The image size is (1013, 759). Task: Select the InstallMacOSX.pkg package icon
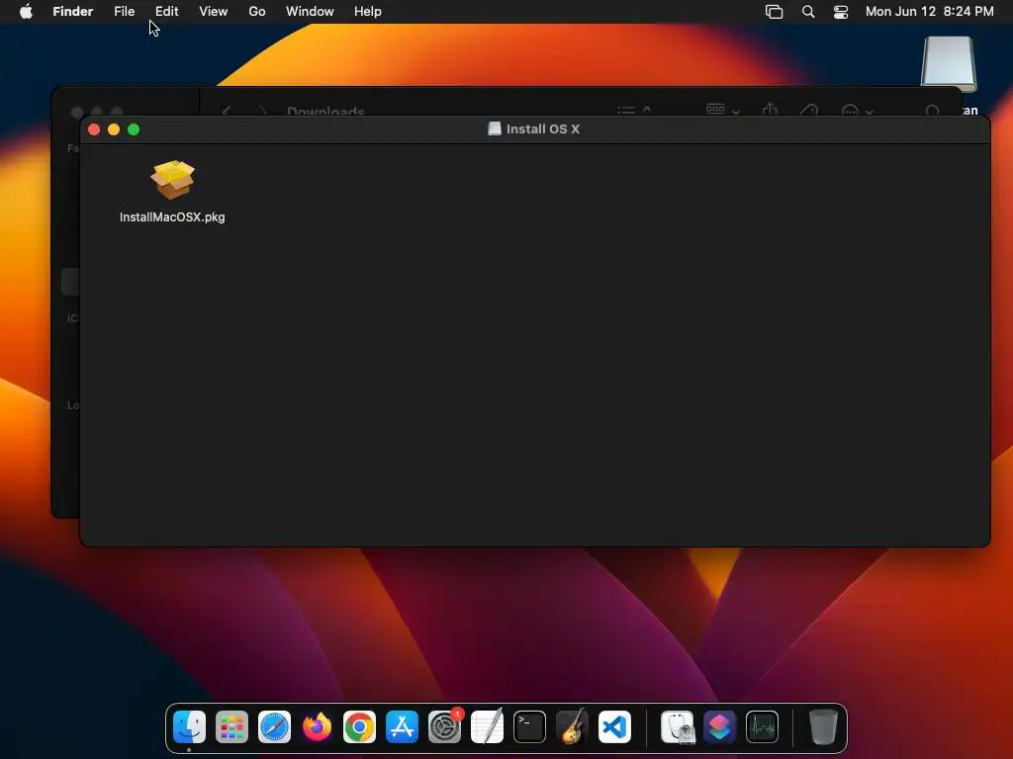(x=172, y=180)
